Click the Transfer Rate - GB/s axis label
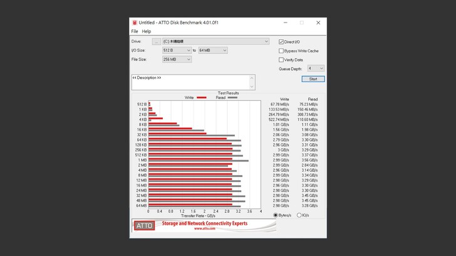 click(x=198, y=216)
